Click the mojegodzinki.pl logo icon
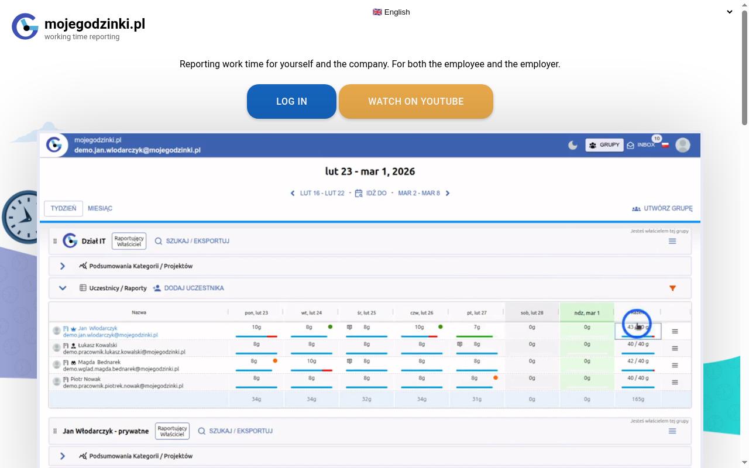 pos(25,26)
